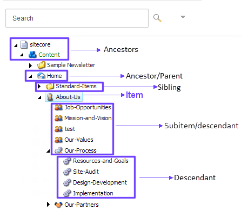Select the Our-Partners item
The width and height of the screenshot is (241, 210).
coord(82,205)
